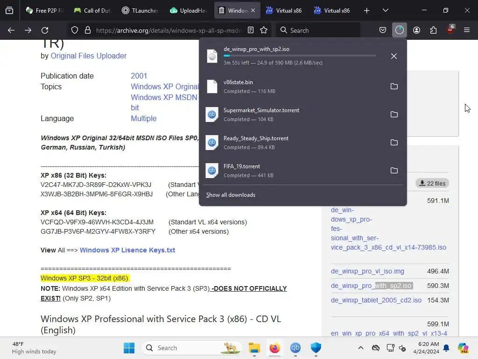Screen dimensions: 478x359
Task: Click the taskbar Search box
Action: coord(191,348)
